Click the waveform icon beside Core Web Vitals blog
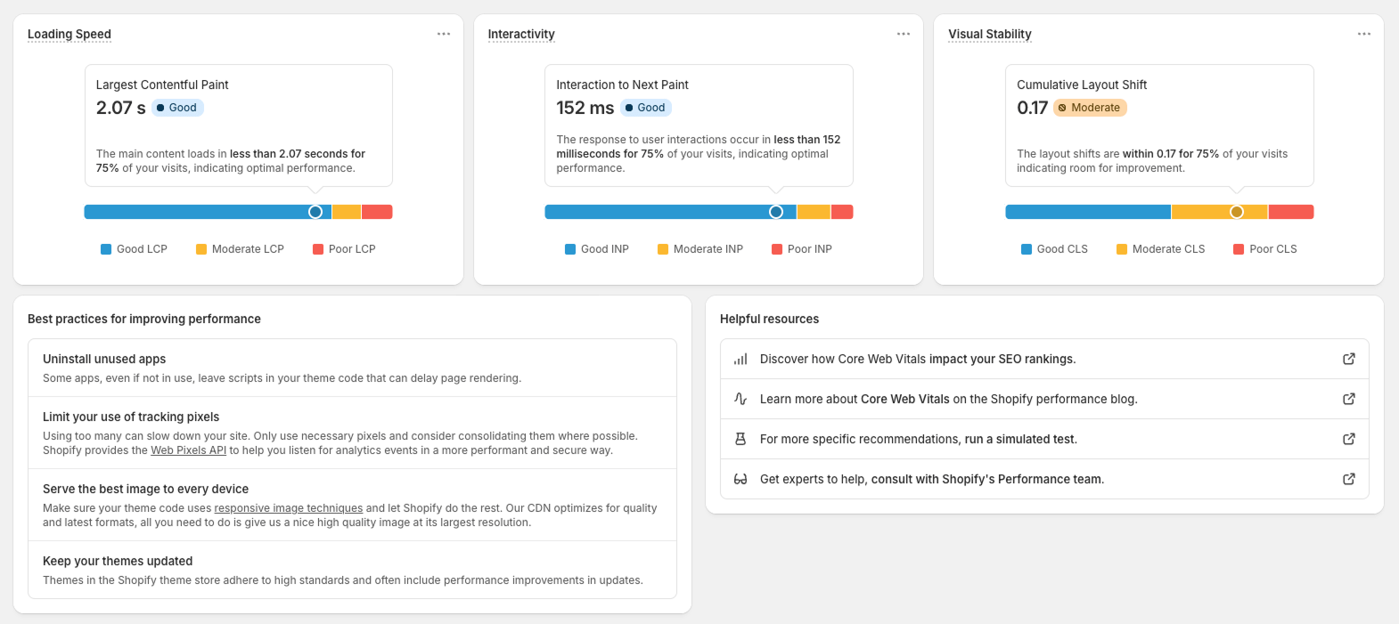The width and height of the screenshot is (1399, 624). pos(740,399)
